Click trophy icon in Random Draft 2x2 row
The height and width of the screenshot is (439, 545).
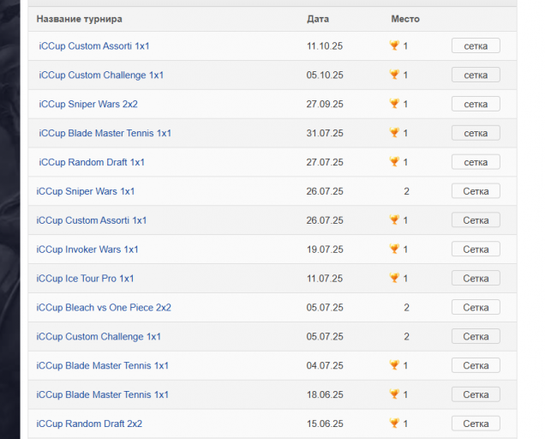pyautogui.click(x=394, y=423)
